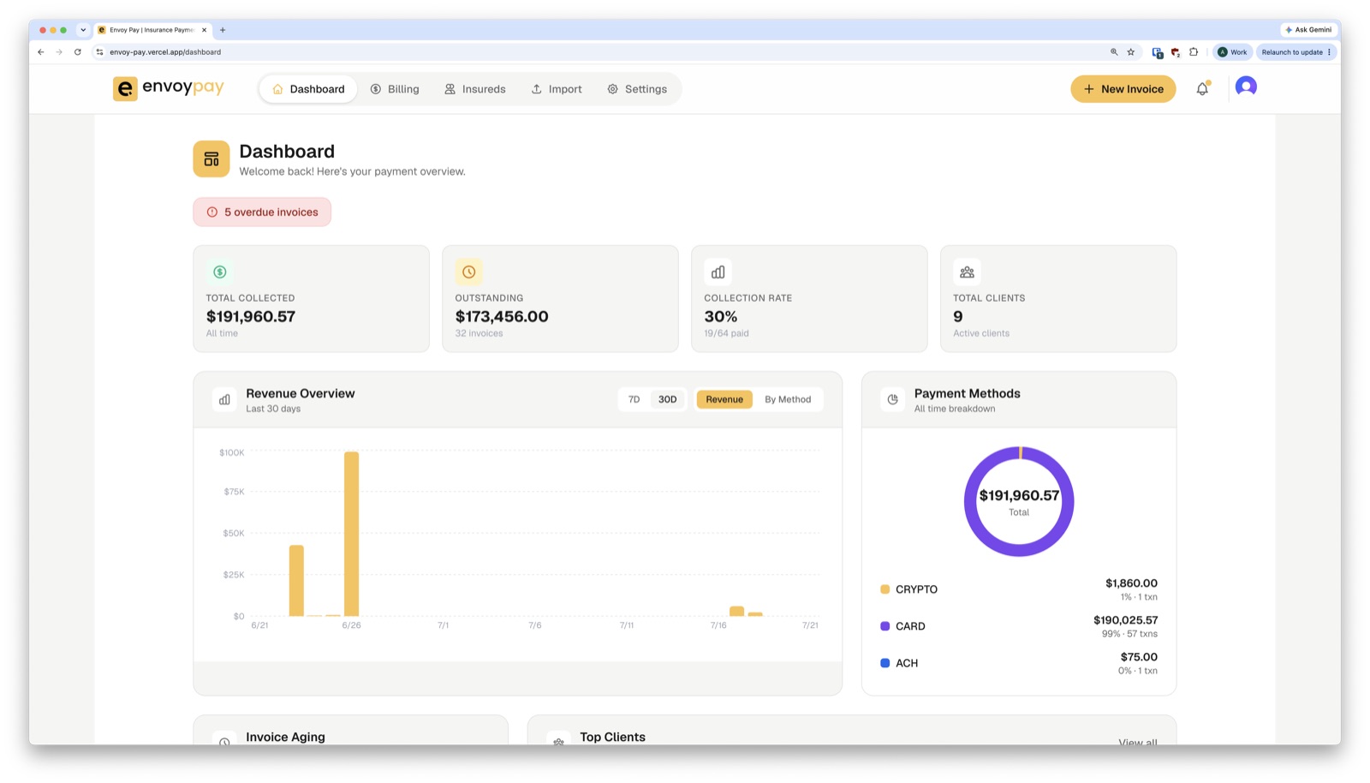Viewport: 1370px width, 783px height.
Task: Switch chart range to 7D
Action: (x=634, y=399)
